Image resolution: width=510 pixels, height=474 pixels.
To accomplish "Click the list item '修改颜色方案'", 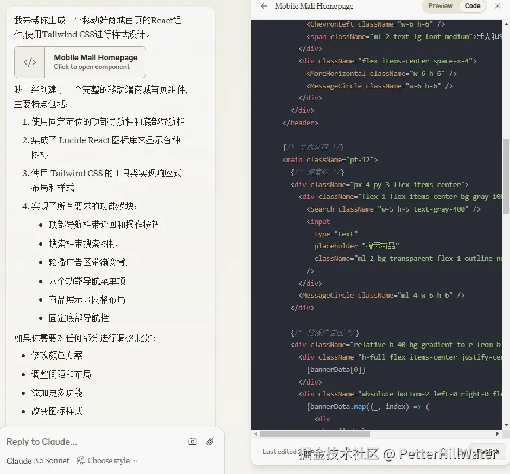I will point(57,355).
